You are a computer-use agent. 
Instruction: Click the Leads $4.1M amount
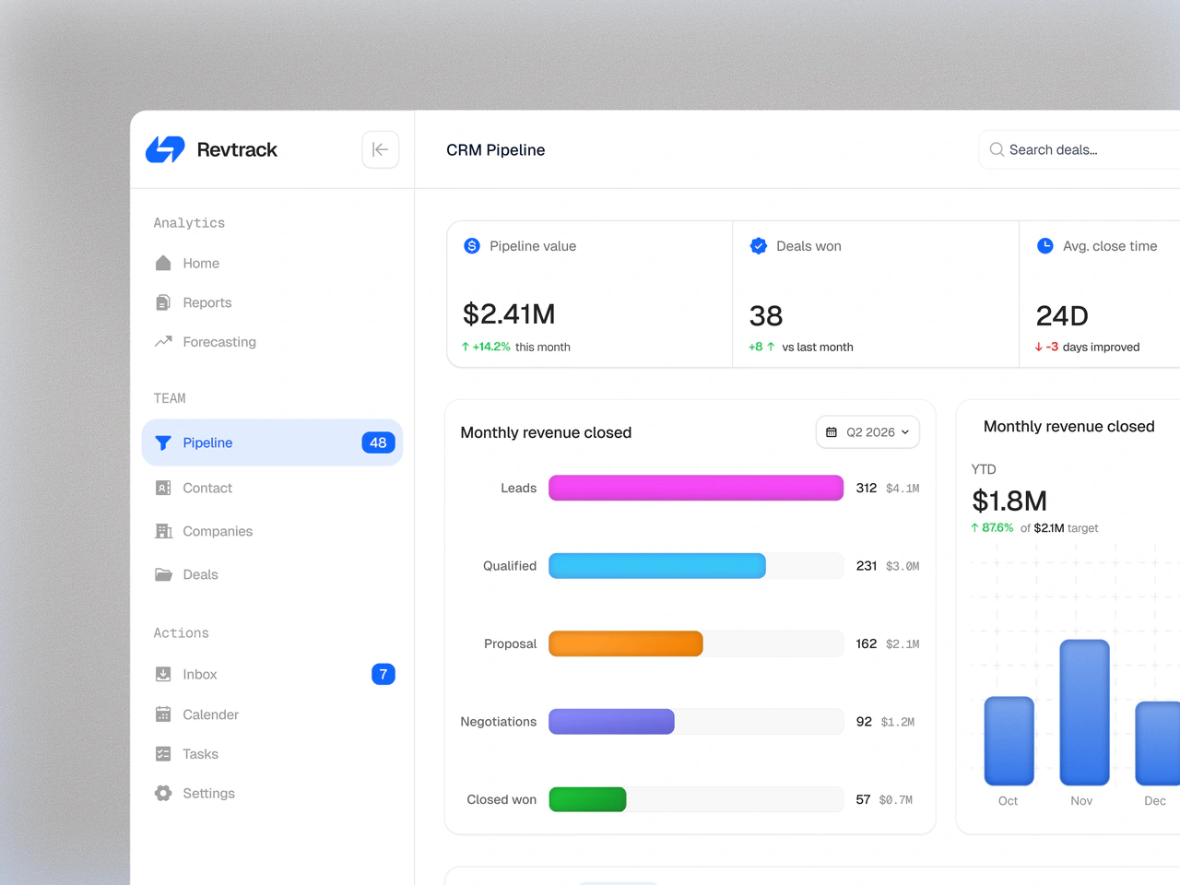903,489
